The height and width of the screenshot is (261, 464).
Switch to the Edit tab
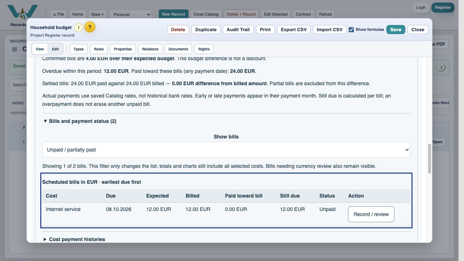coord(55,49)
